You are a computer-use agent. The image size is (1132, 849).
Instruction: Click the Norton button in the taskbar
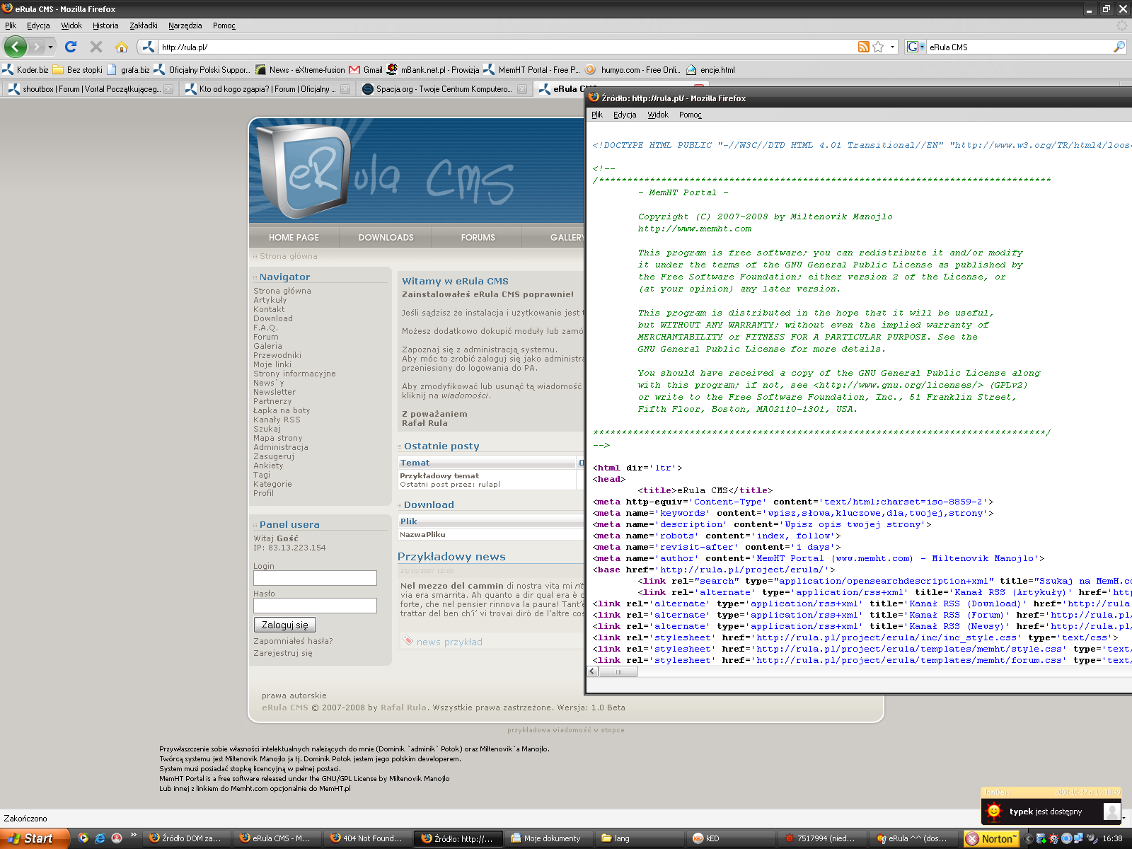(x=991, y=838)
